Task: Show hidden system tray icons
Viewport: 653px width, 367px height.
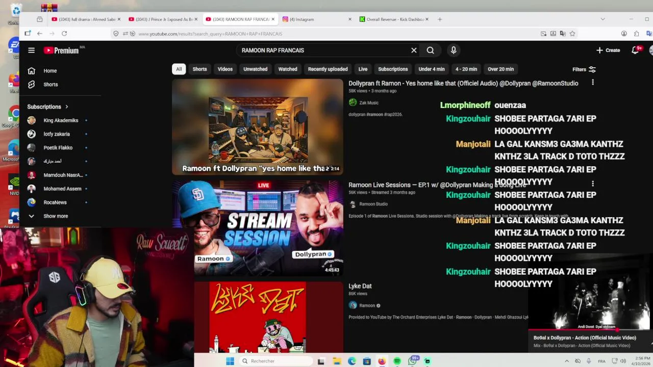Action: click(x=566, y=361)
